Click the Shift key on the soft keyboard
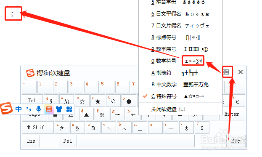 point(38,128)
